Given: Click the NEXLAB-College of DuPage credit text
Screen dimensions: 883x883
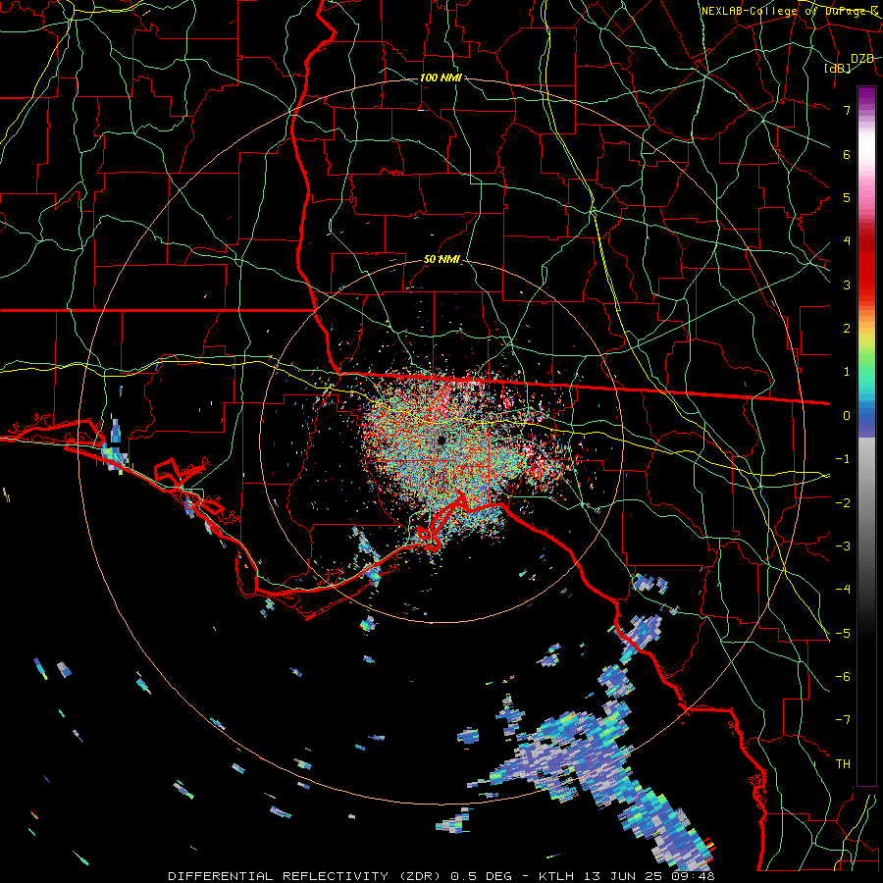Looking at the screenshot, I should pyautogui.click(x=790, y=11).
